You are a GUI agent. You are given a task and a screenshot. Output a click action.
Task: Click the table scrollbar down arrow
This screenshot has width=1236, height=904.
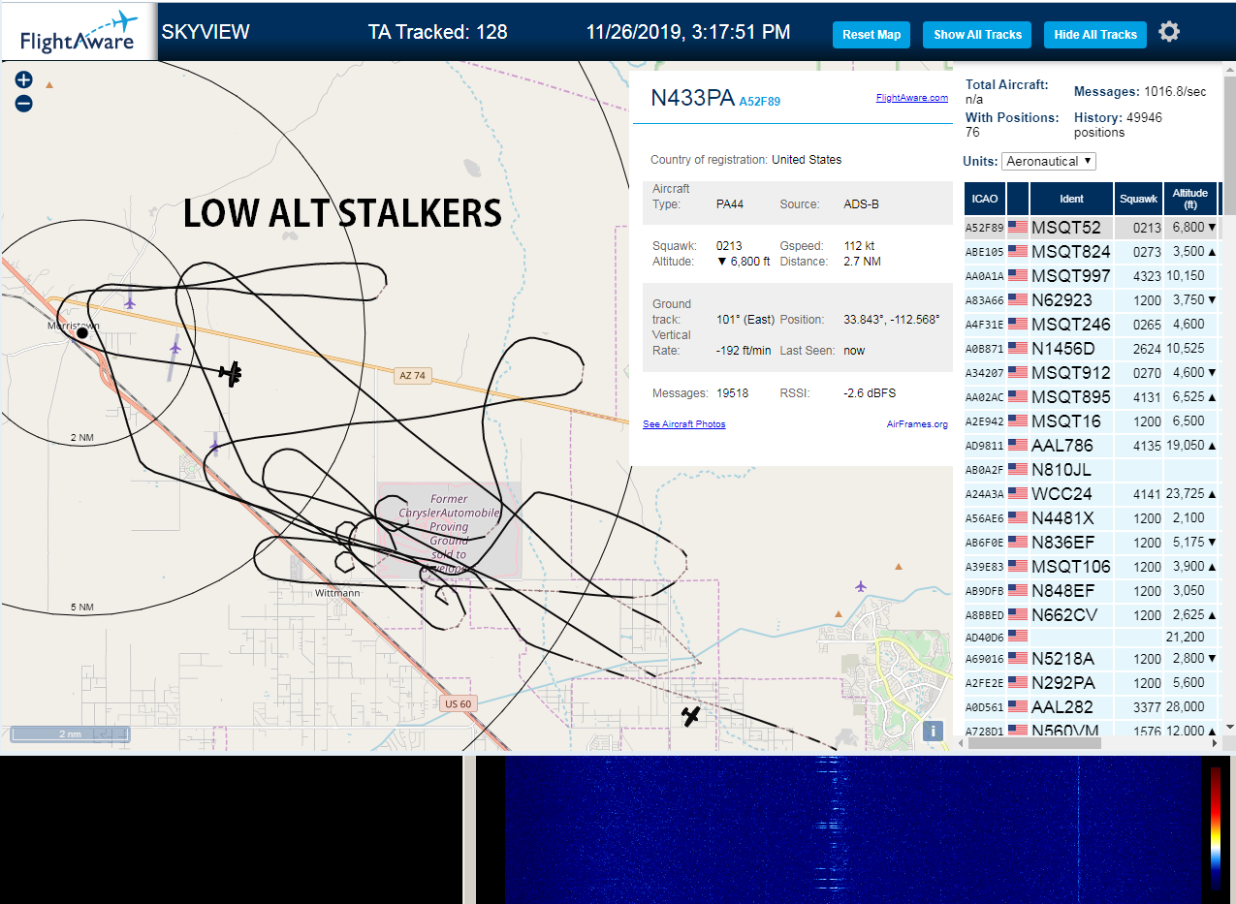point(1229,727)
